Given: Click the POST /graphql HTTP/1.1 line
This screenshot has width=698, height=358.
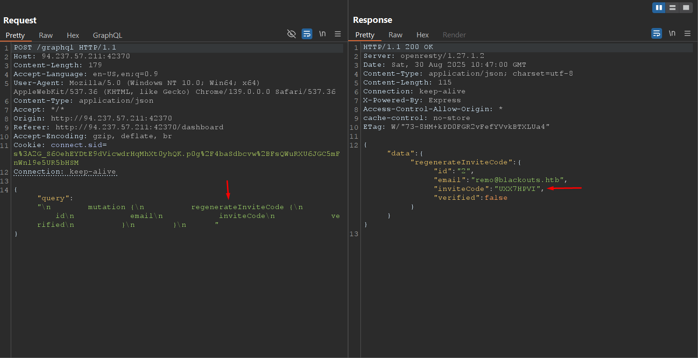Looking at the screenshot, I should coord(65,48).
